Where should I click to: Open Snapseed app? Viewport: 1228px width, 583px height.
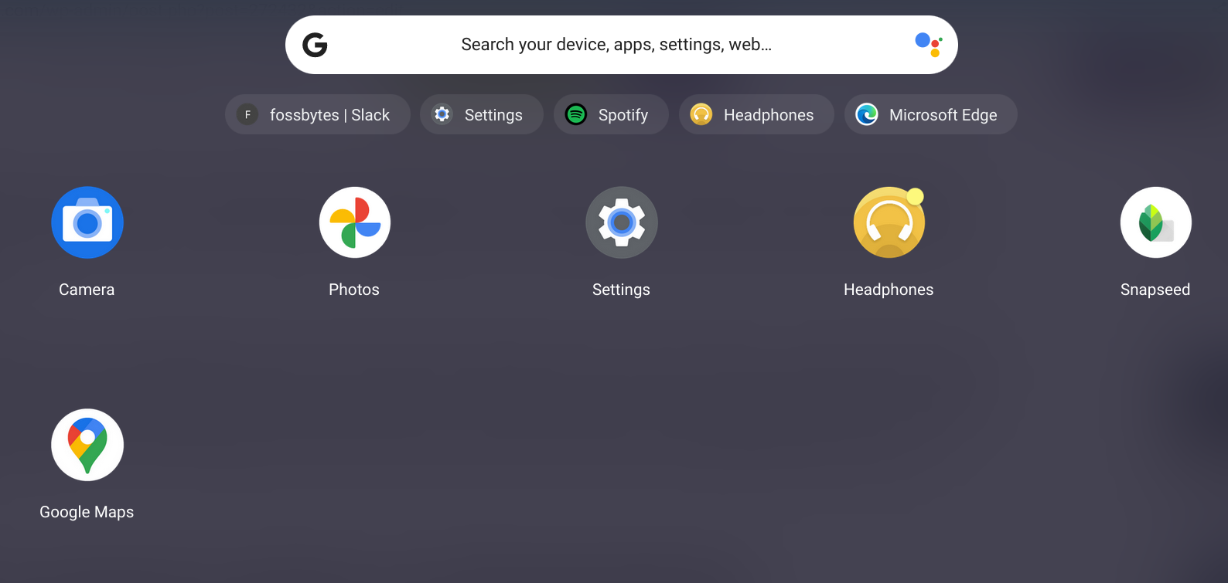(1156, 222)
